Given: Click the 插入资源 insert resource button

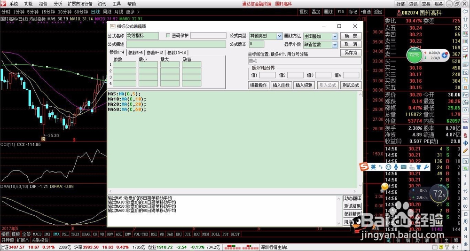Looking at the screenshot, I should (304, 85).
